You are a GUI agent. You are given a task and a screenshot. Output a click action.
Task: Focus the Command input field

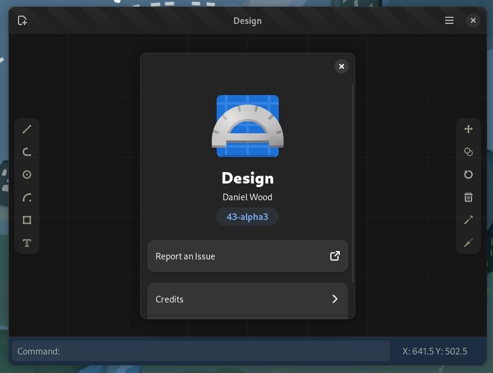[201, 351]
